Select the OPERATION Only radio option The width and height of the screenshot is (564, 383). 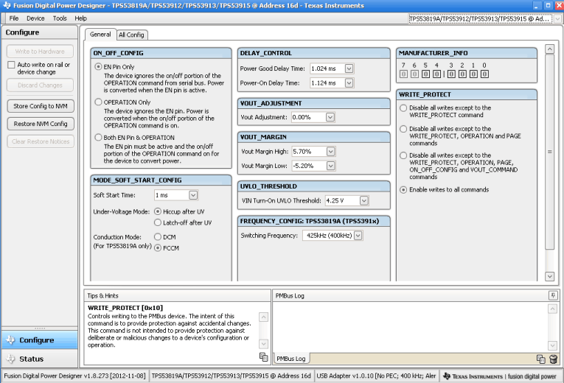pos(98,102)
